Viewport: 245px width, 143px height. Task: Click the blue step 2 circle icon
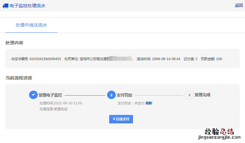coord(111,95)
